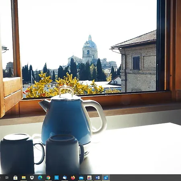Screen dimensions: 181x181
Task: Launch Thunderbird email client
Action: (65, 178)
